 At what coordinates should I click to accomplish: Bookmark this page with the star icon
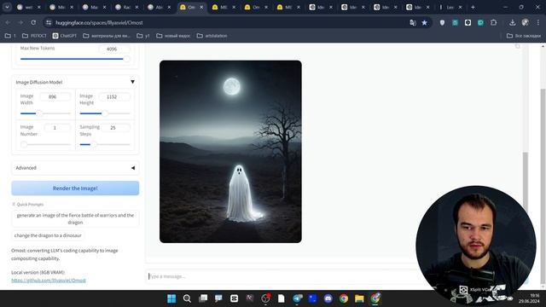click(x=425, y=23)
